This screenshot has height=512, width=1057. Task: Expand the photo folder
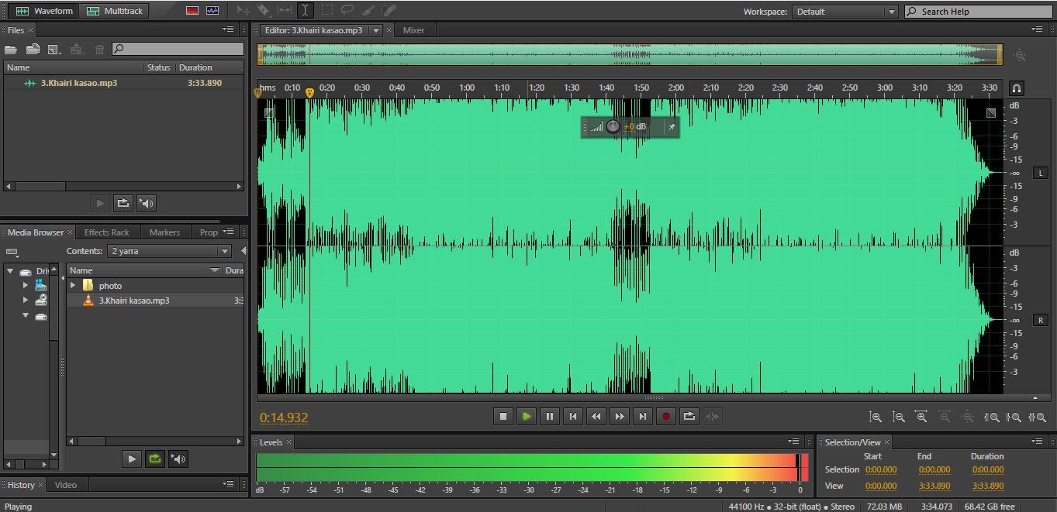[73, 286]
